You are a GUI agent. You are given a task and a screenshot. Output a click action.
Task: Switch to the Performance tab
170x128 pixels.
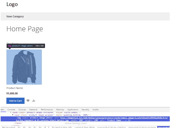(x=47, y=110)
